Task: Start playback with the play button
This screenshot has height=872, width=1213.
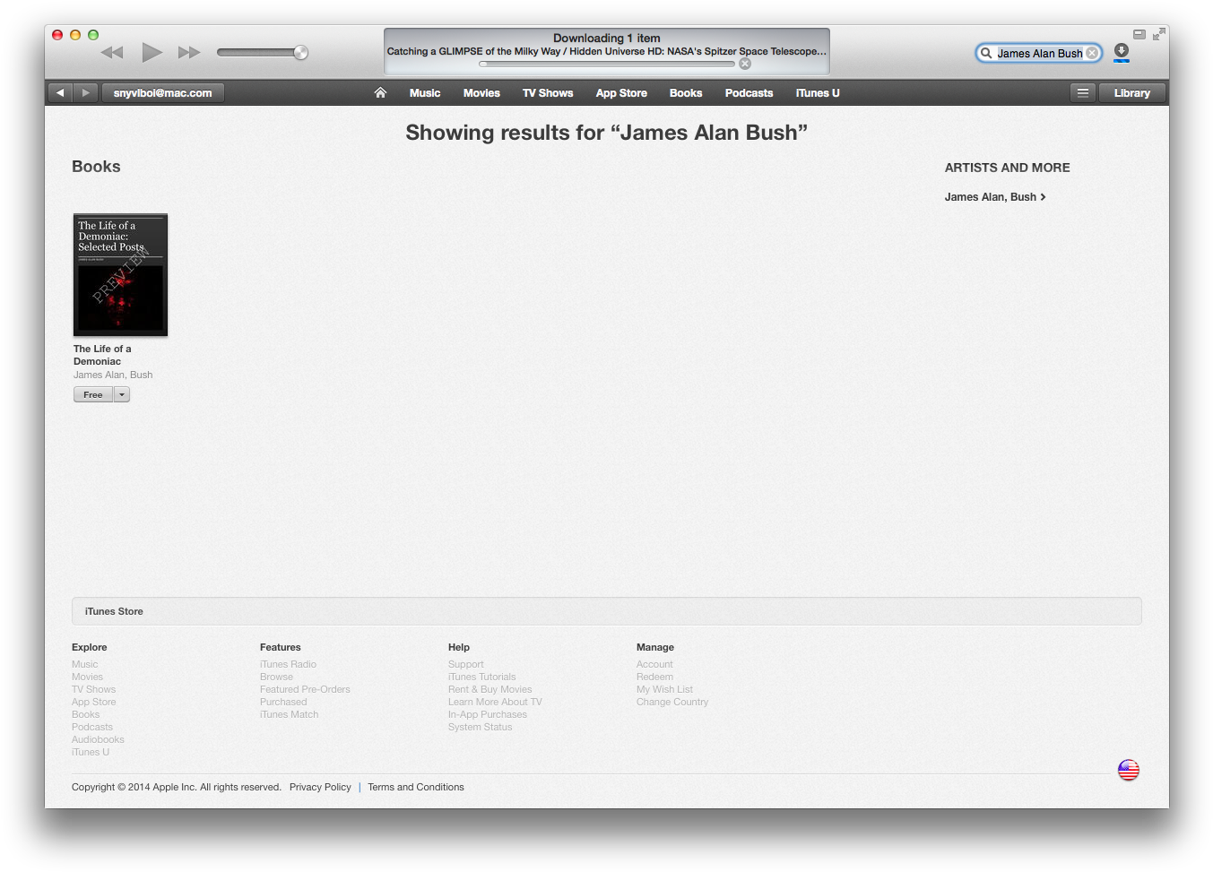Action: [152, 52]
